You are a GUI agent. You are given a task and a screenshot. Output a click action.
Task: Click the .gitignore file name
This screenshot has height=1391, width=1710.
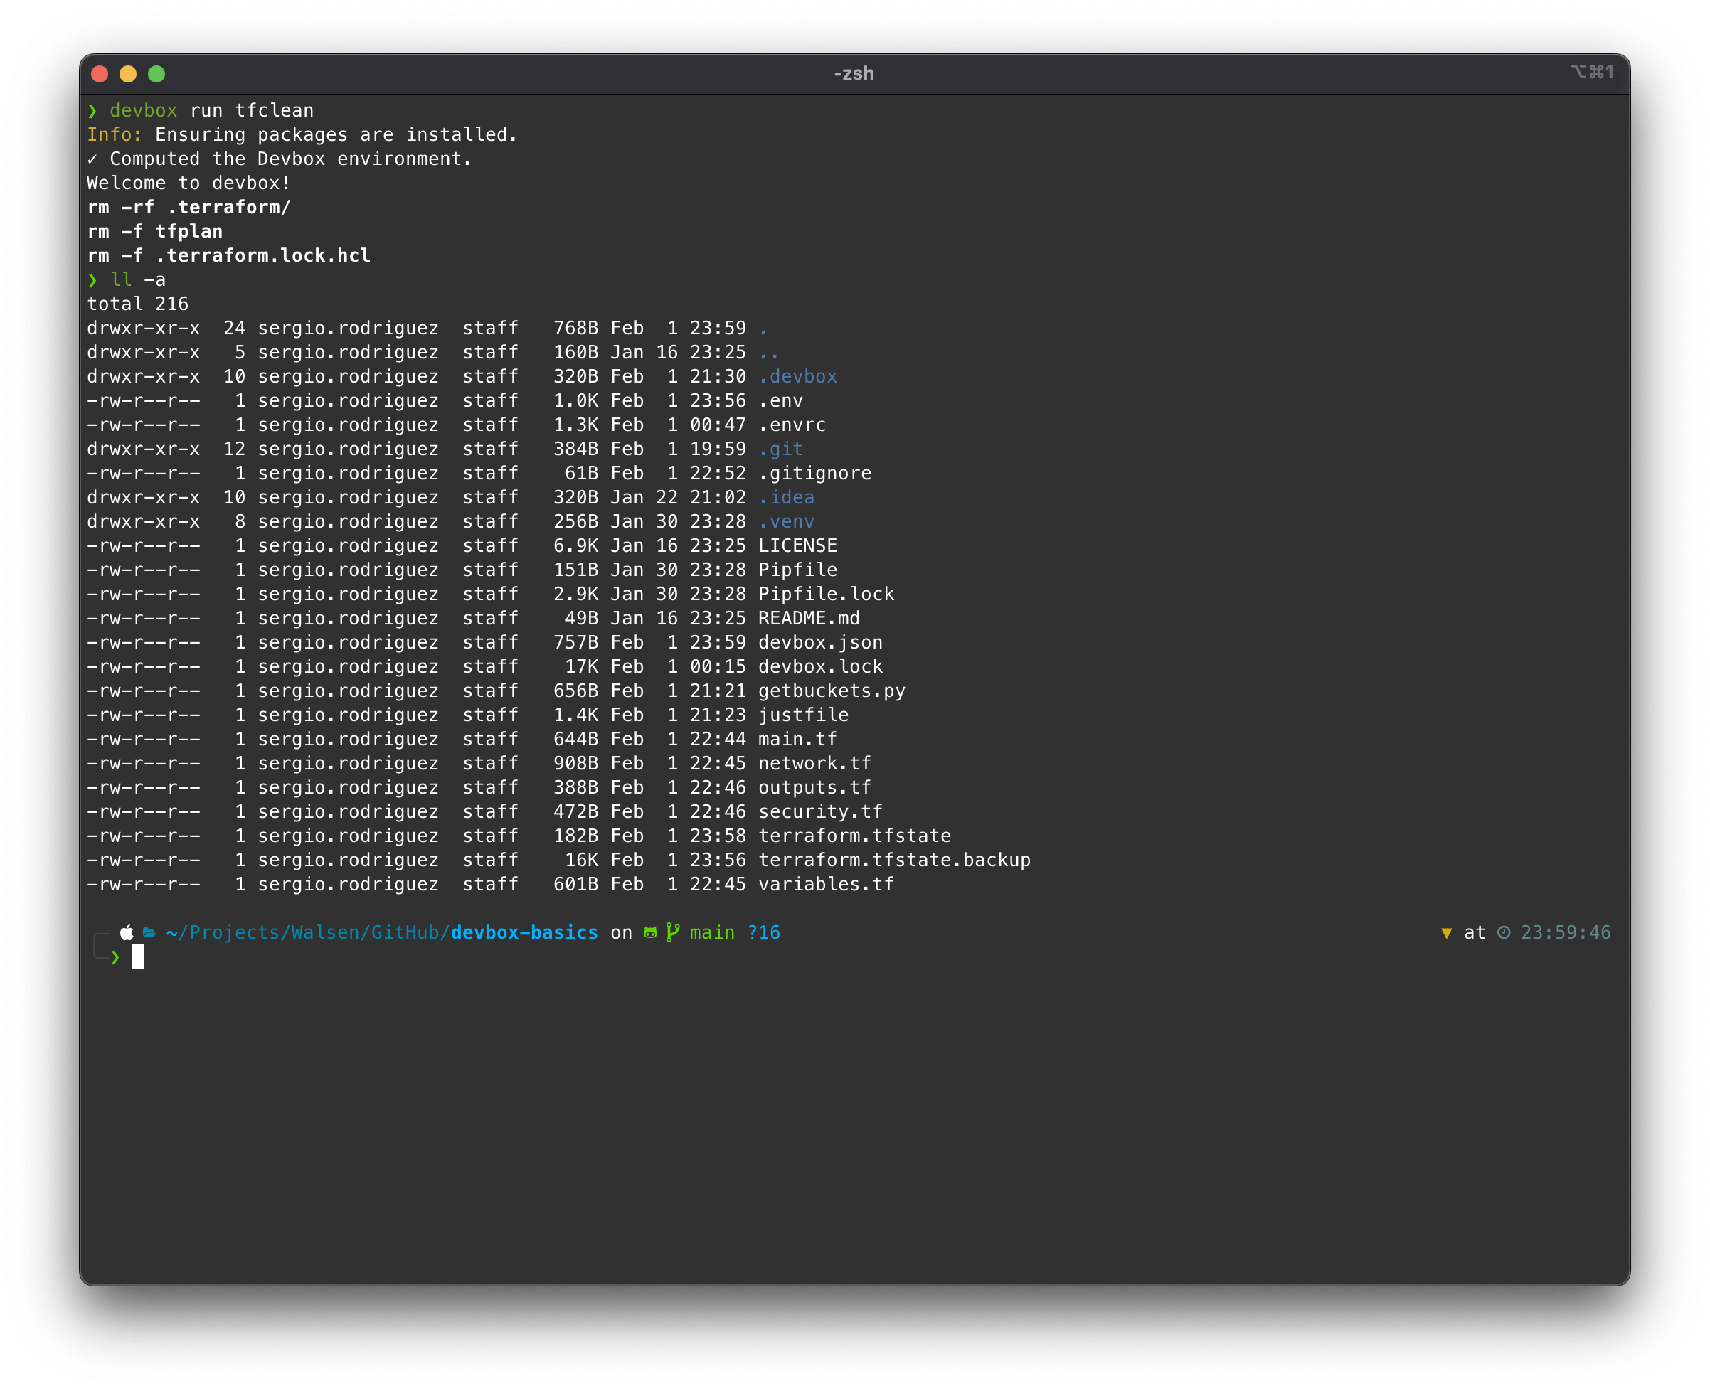(x=815, y=473)
